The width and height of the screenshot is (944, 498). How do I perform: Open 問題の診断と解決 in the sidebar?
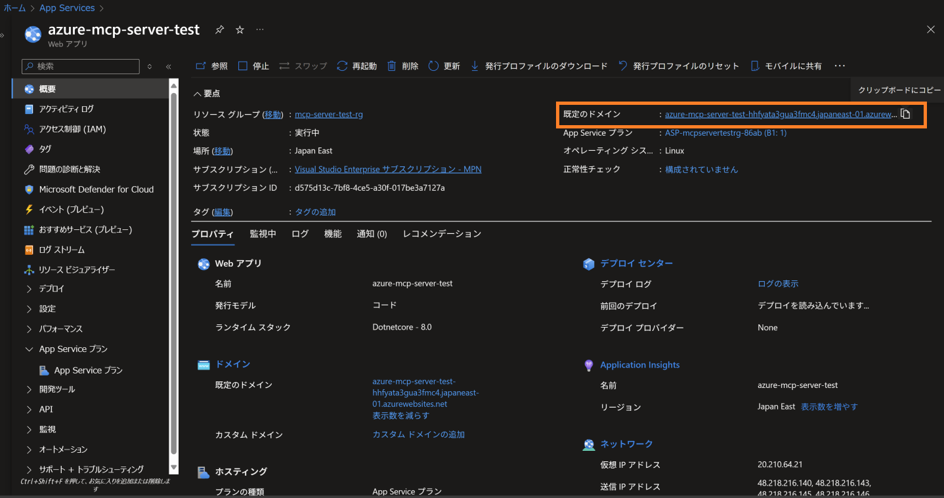90,169
